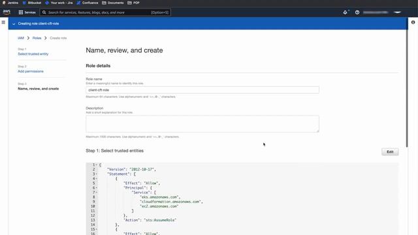
Task: Click the Role name input field
Action: [x=202, y=90]
